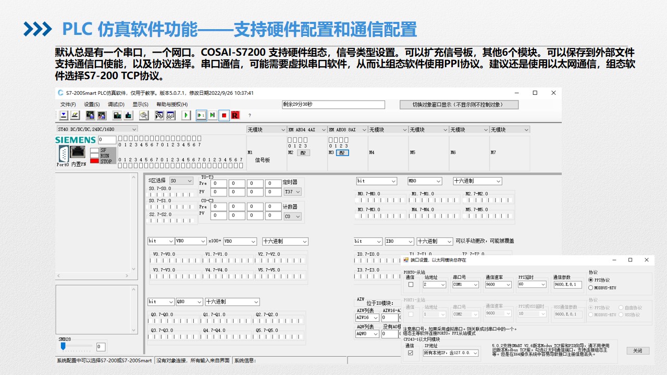Open the 文件(F) menu

point(68,104)
